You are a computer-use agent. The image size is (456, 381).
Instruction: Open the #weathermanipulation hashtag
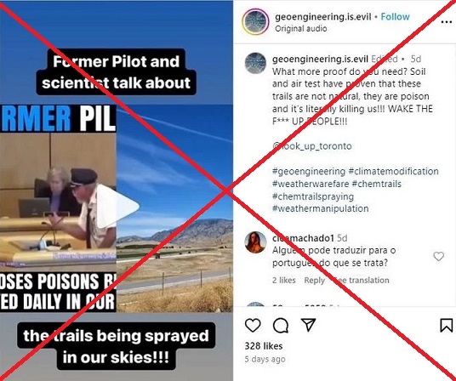(321, 208)
